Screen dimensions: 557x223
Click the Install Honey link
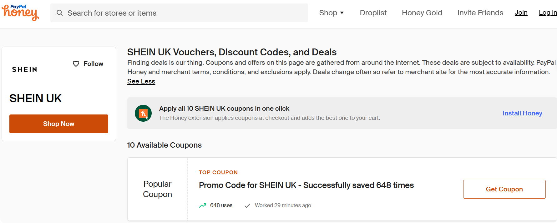click(x=522, y=113)
